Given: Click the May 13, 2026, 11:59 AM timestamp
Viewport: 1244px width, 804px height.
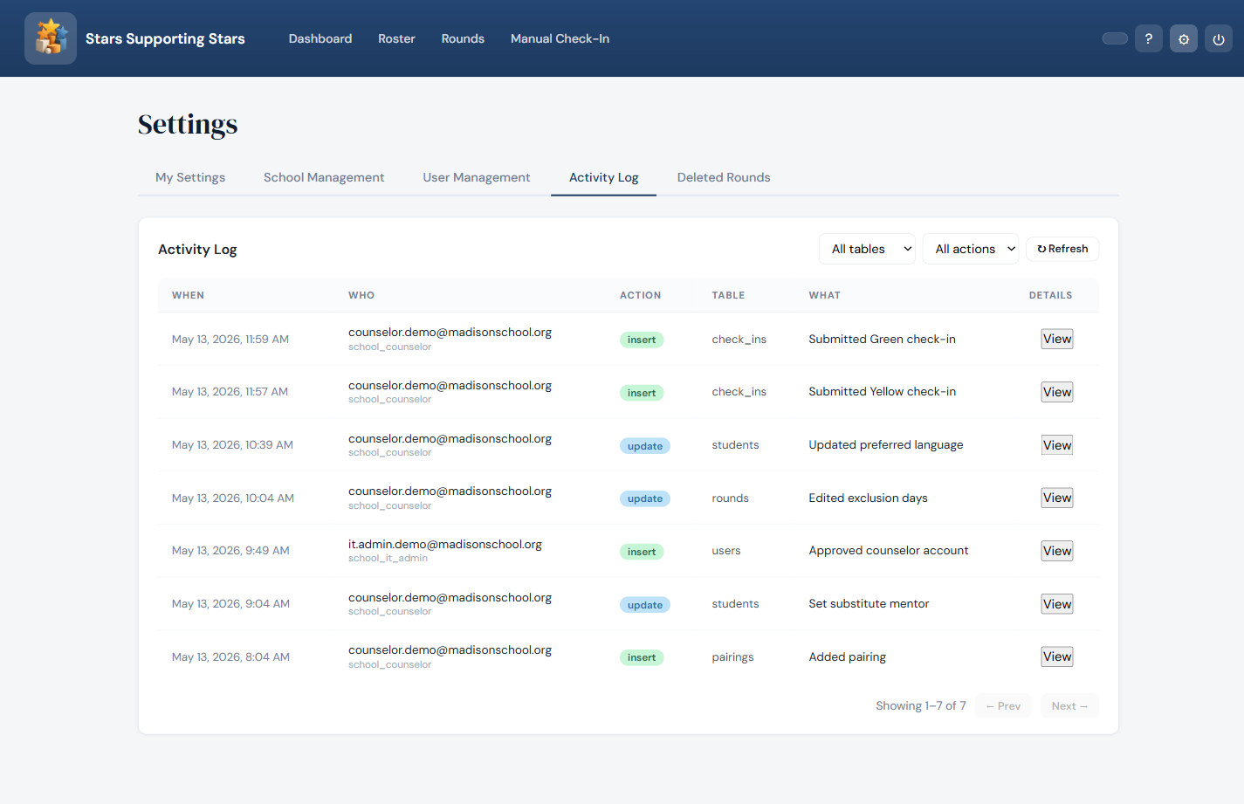Looking at the screenshot, I should point(230,339).
